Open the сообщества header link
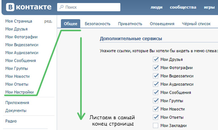This screenshot has height=130, width=218. pos(183,7)
